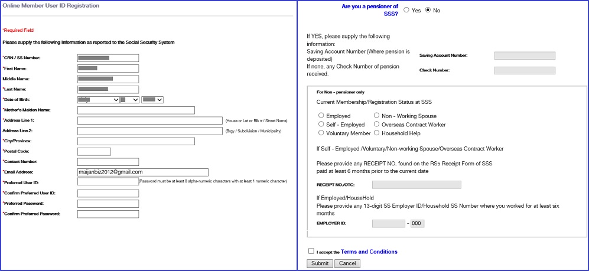589x271 pixels.
Task: Click the RECEIPT NO./OTC field
Action: click(x=416, y=185)
